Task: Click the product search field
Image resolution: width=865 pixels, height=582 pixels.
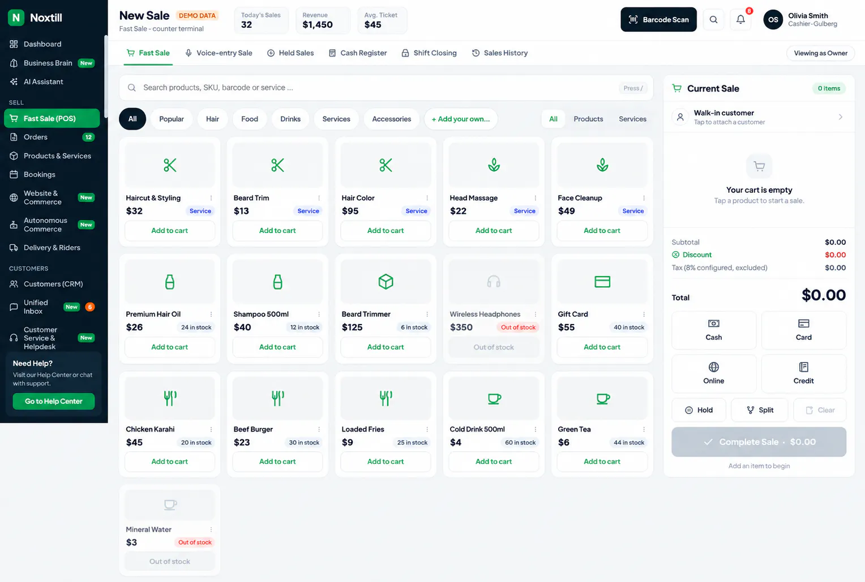Action: 386,88
